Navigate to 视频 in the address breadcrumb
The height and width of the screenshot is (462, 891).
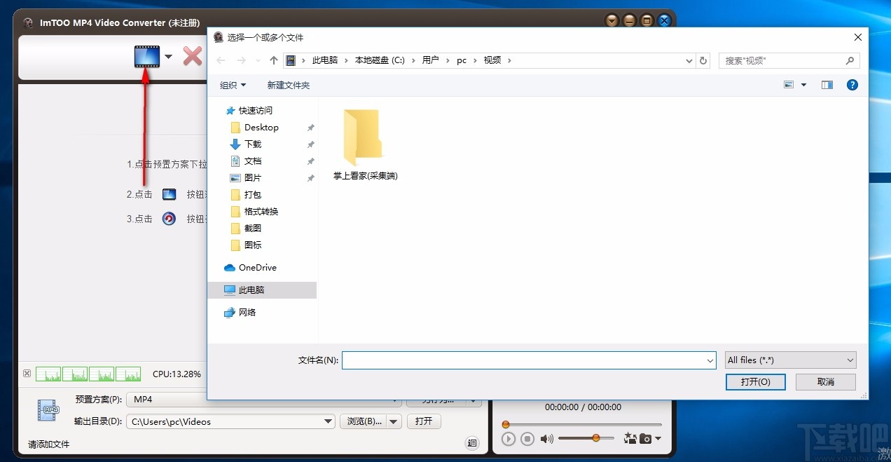point(492,60)
